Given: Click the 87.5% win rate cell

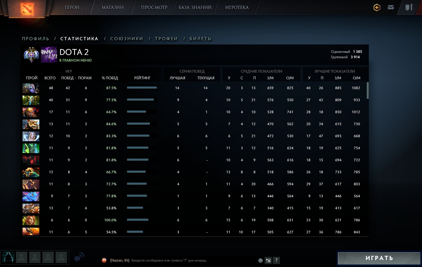Looking at the screenshot, I should click(111, 88).
